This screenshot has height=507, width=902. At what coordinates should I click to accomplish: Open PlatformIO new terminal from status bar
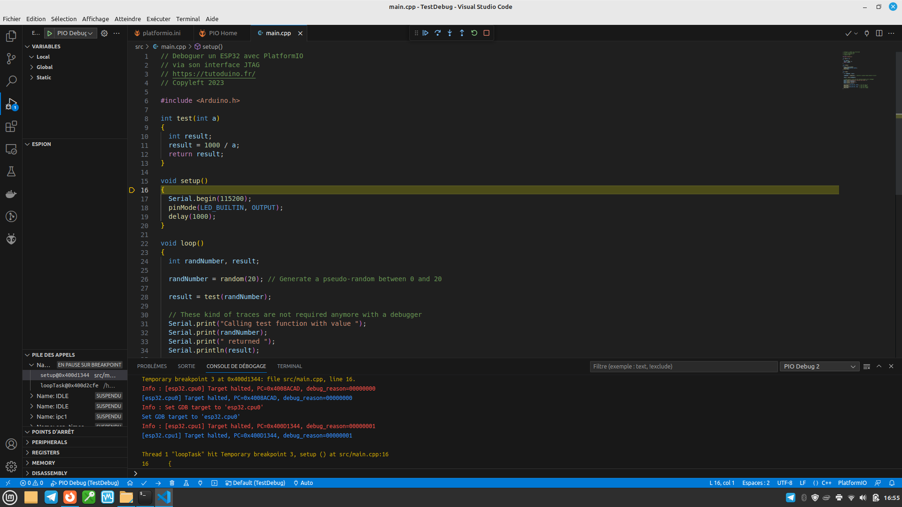pyautogui.click(x=214, y=483)
